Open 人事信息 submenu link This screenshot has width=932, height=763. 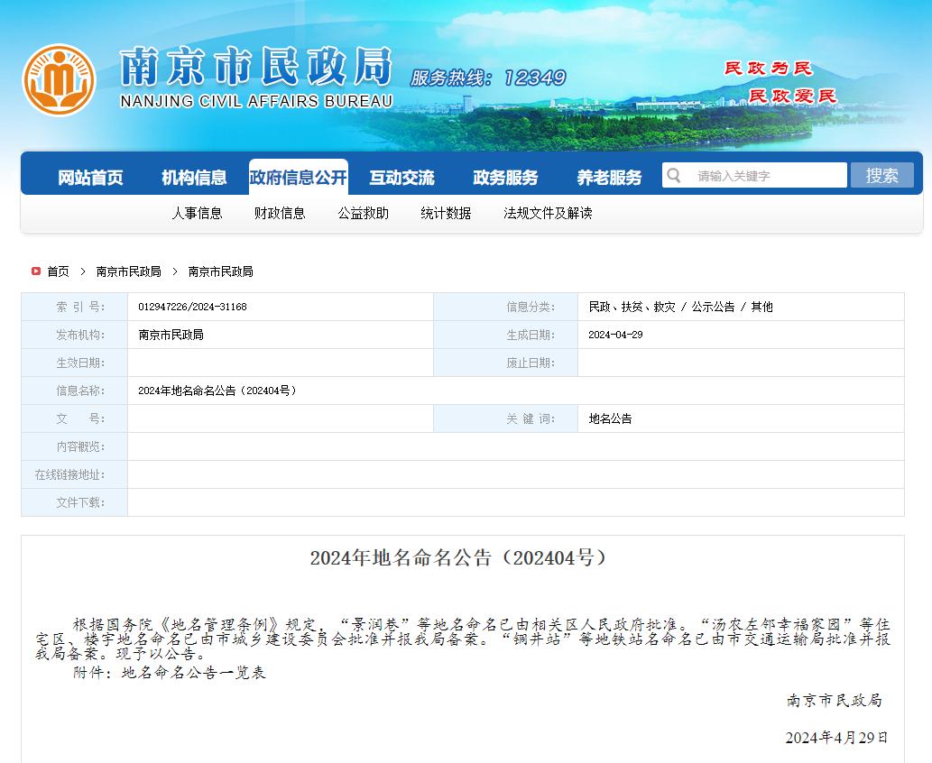[x=197, y=214]
